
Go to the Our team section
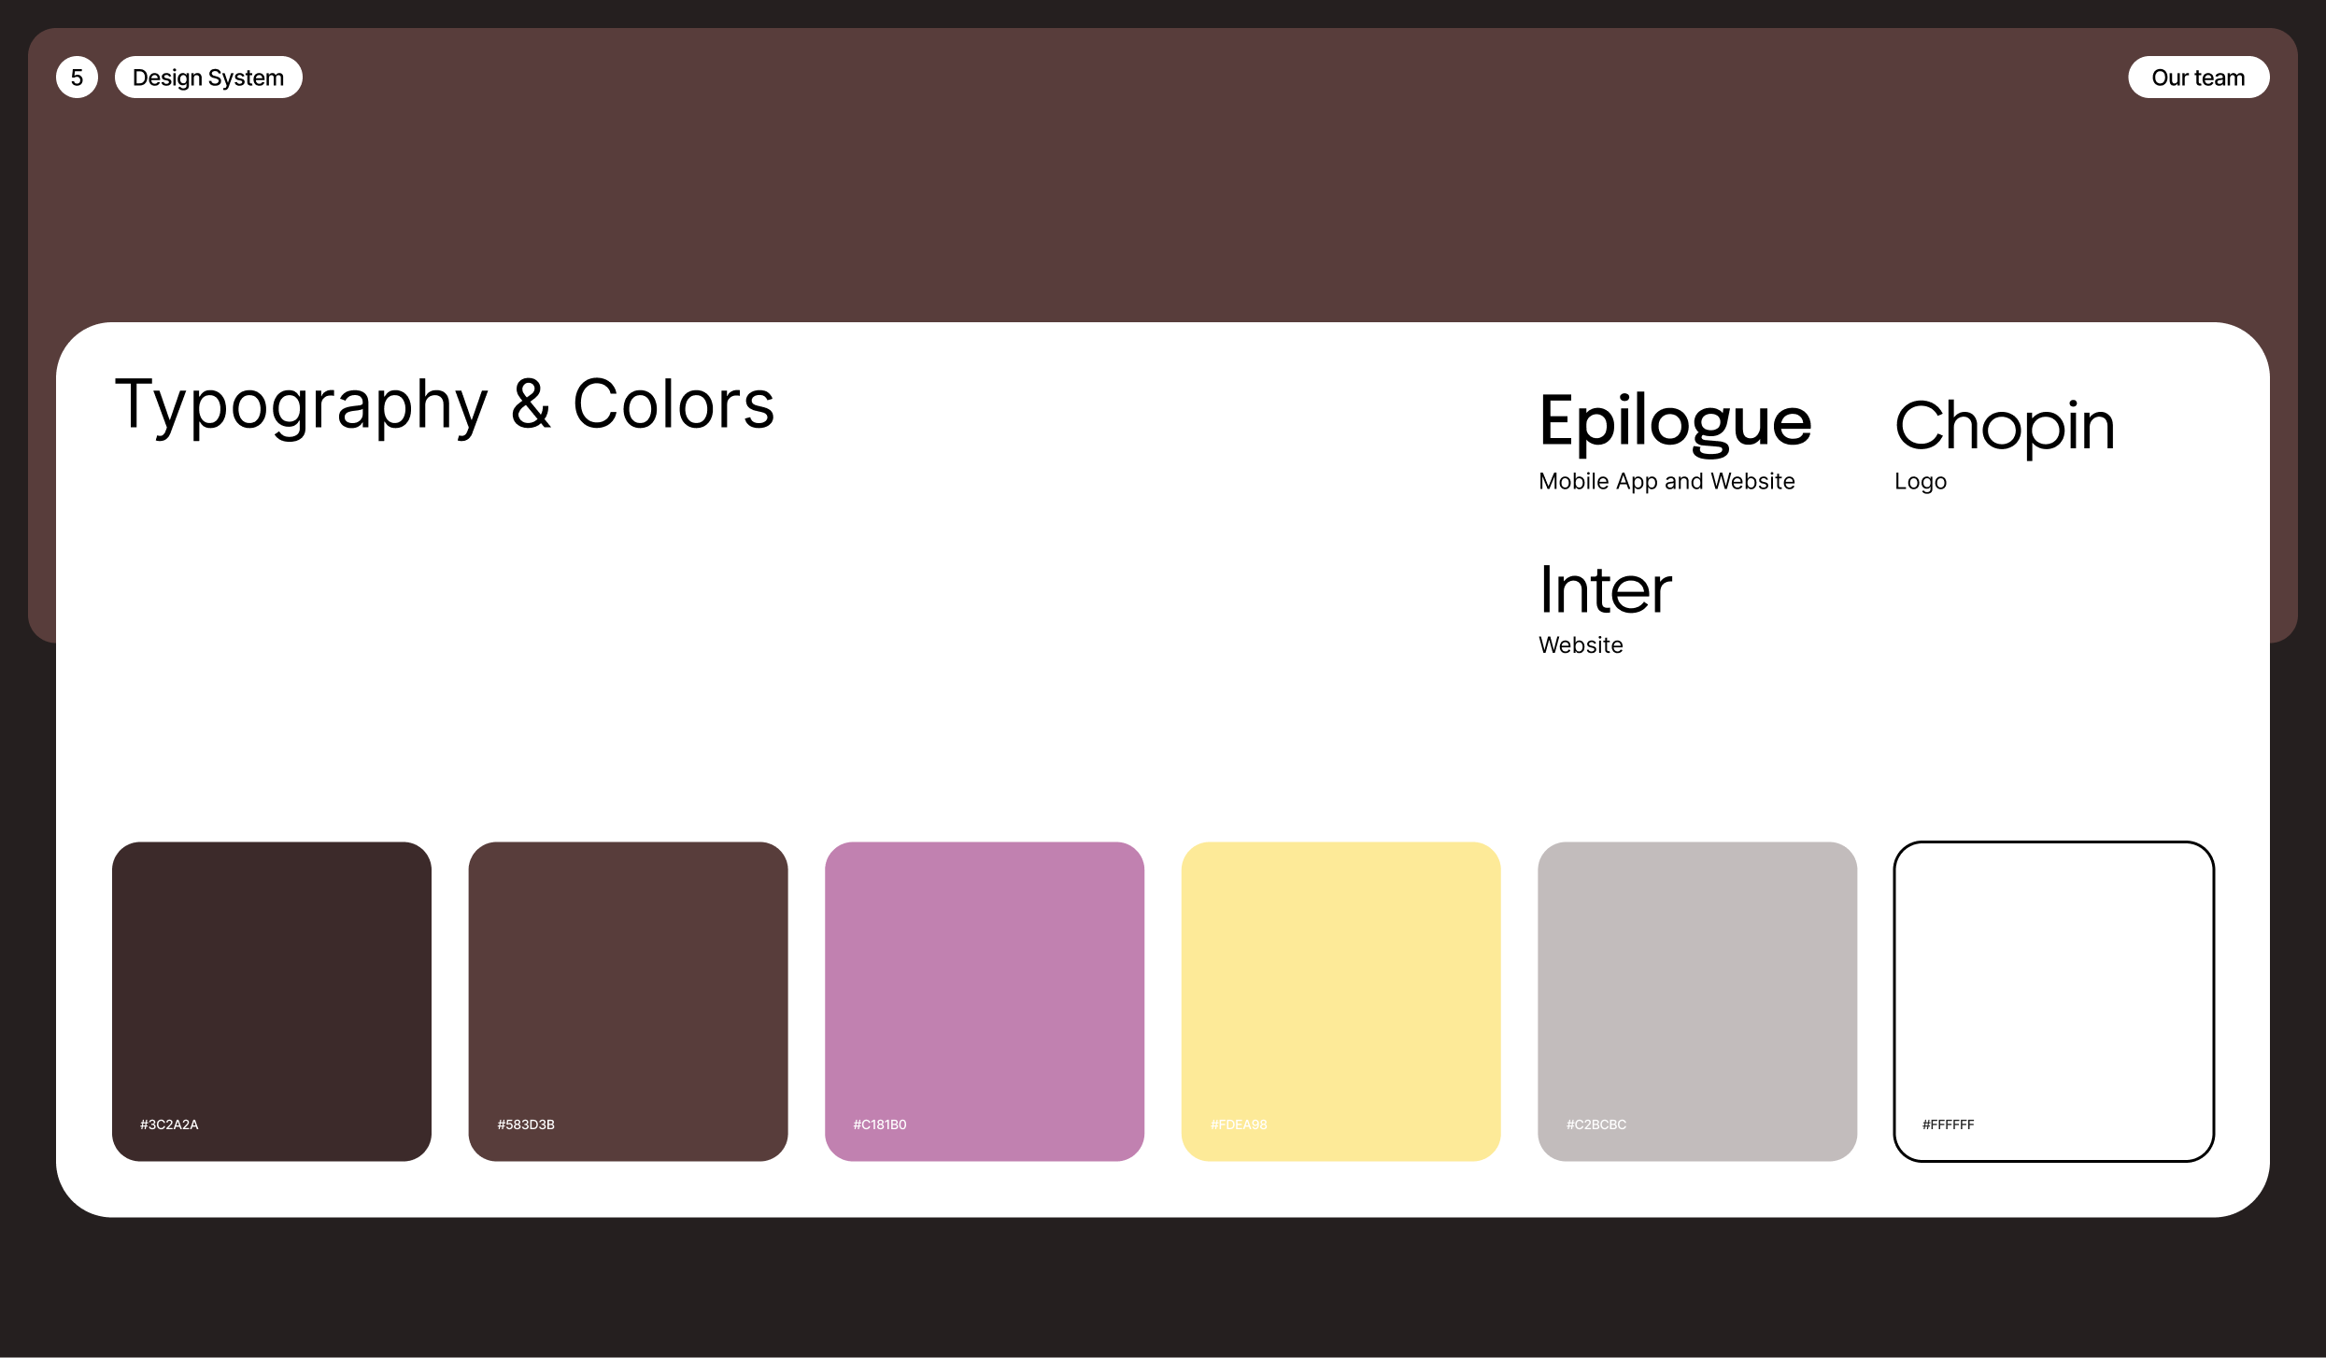(2198, 78)
